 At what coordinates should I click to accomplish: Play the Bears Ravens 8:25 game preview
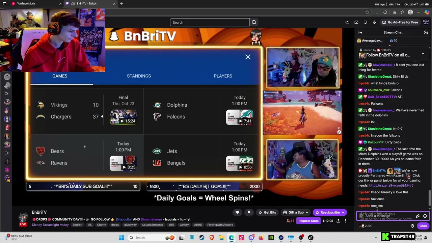tap(123, 163)
